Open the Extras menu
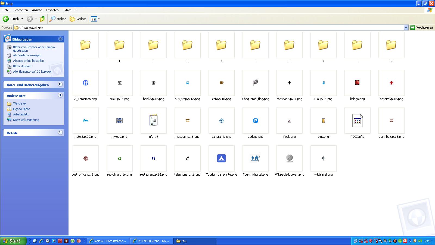 point(67,10)
